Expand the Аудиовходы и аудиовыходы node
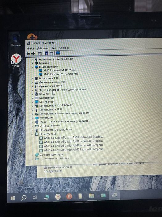Screen dimensions: 162x217 [x=32, y=60]
